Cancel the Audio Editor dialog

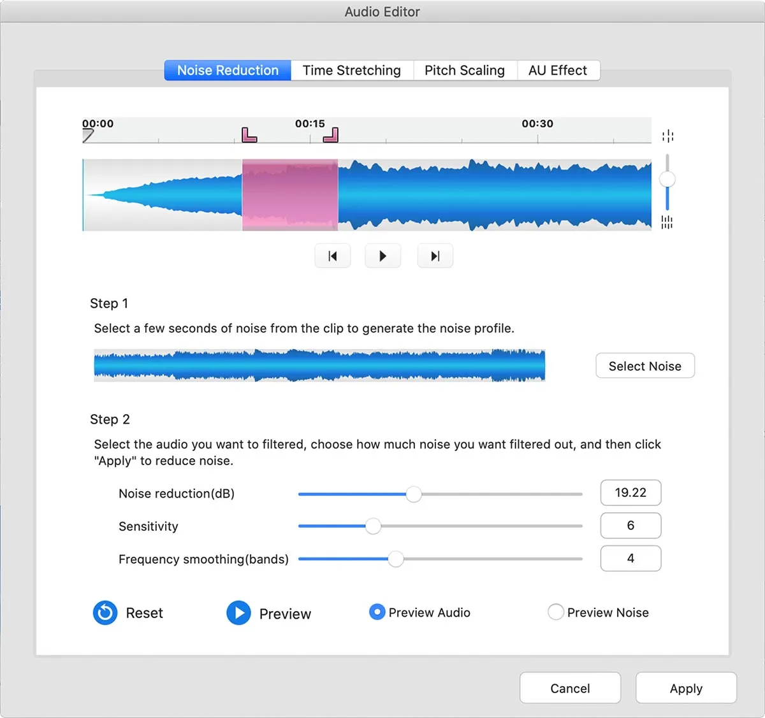[570, 688]
